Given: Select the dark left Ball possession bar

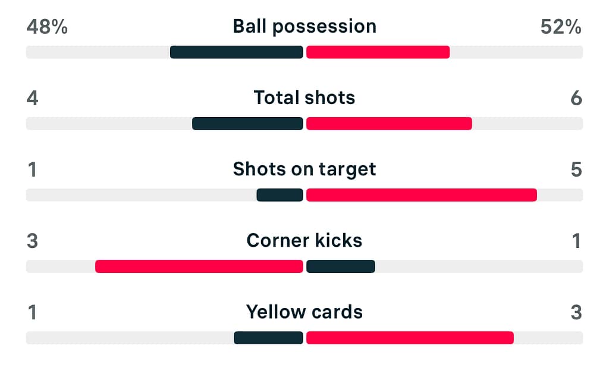Looking at the screenshot, I should 237,52.
